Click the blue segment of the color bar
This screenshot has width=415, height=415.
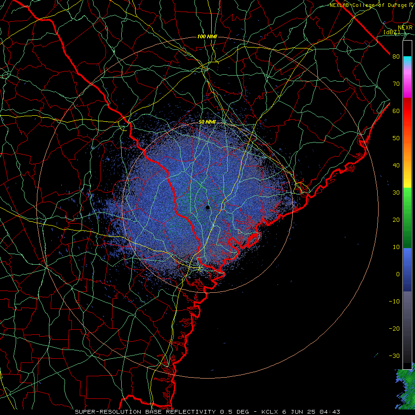click(x=407, y=269)
